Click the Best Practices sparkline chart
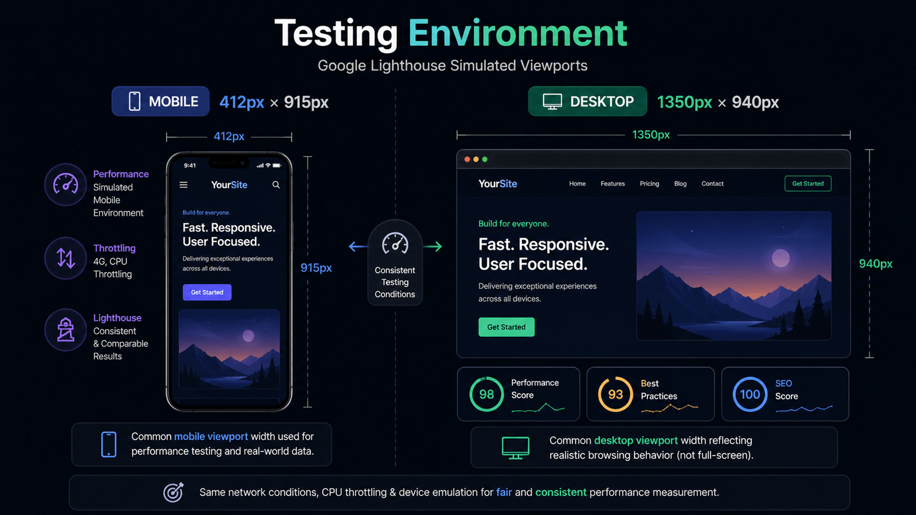Image resolution: width=916 pixels, height=515 pixels. point(669,408)
